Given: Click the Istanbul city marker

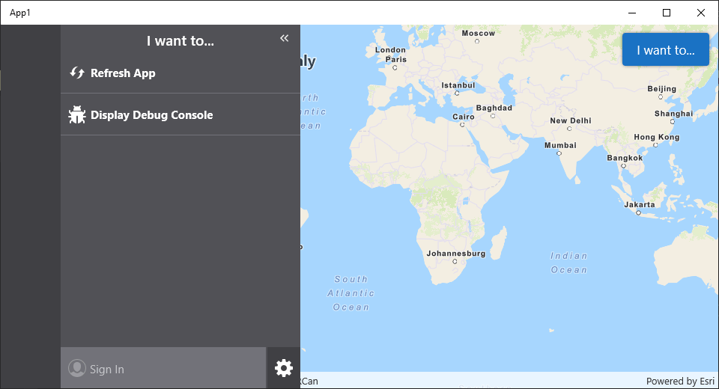Looking at the screenshot, I should [457, 93].
